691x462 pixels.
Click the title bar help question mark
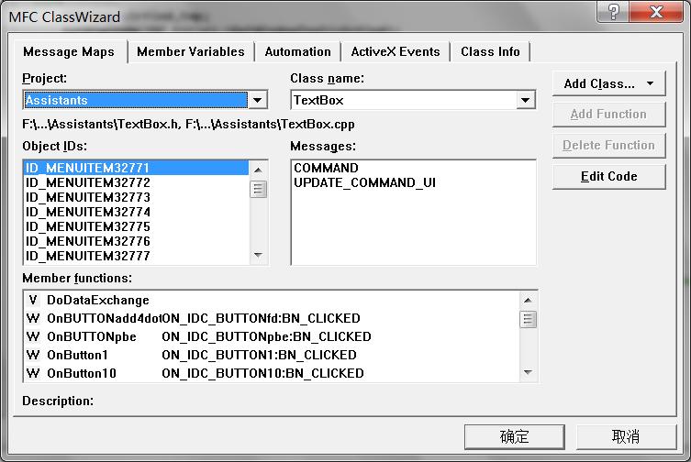[613, 11]
